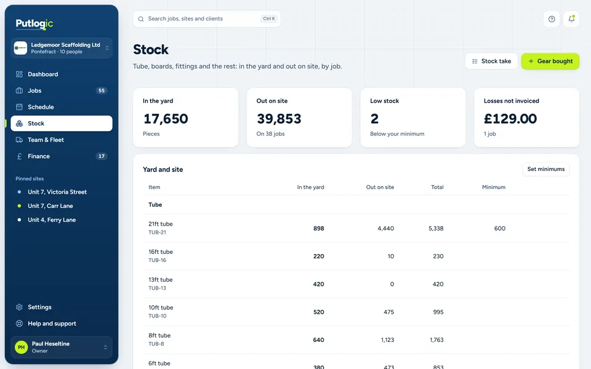This screenshot has width=591, height=369.
Task: Click the Settings gear icon
Action: tap(19, 307)
